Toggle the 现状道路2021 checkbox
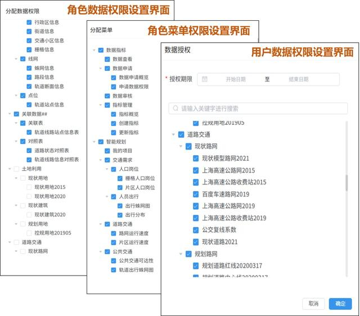Image resolution: width=360 pixels, height=316 pixels. [196, 242]
